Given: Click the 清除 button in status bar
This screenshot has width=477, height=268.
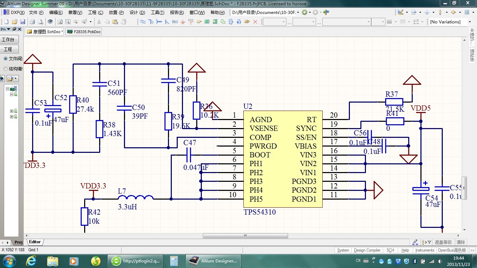Looking at the screenshot, I should (461, 242).
